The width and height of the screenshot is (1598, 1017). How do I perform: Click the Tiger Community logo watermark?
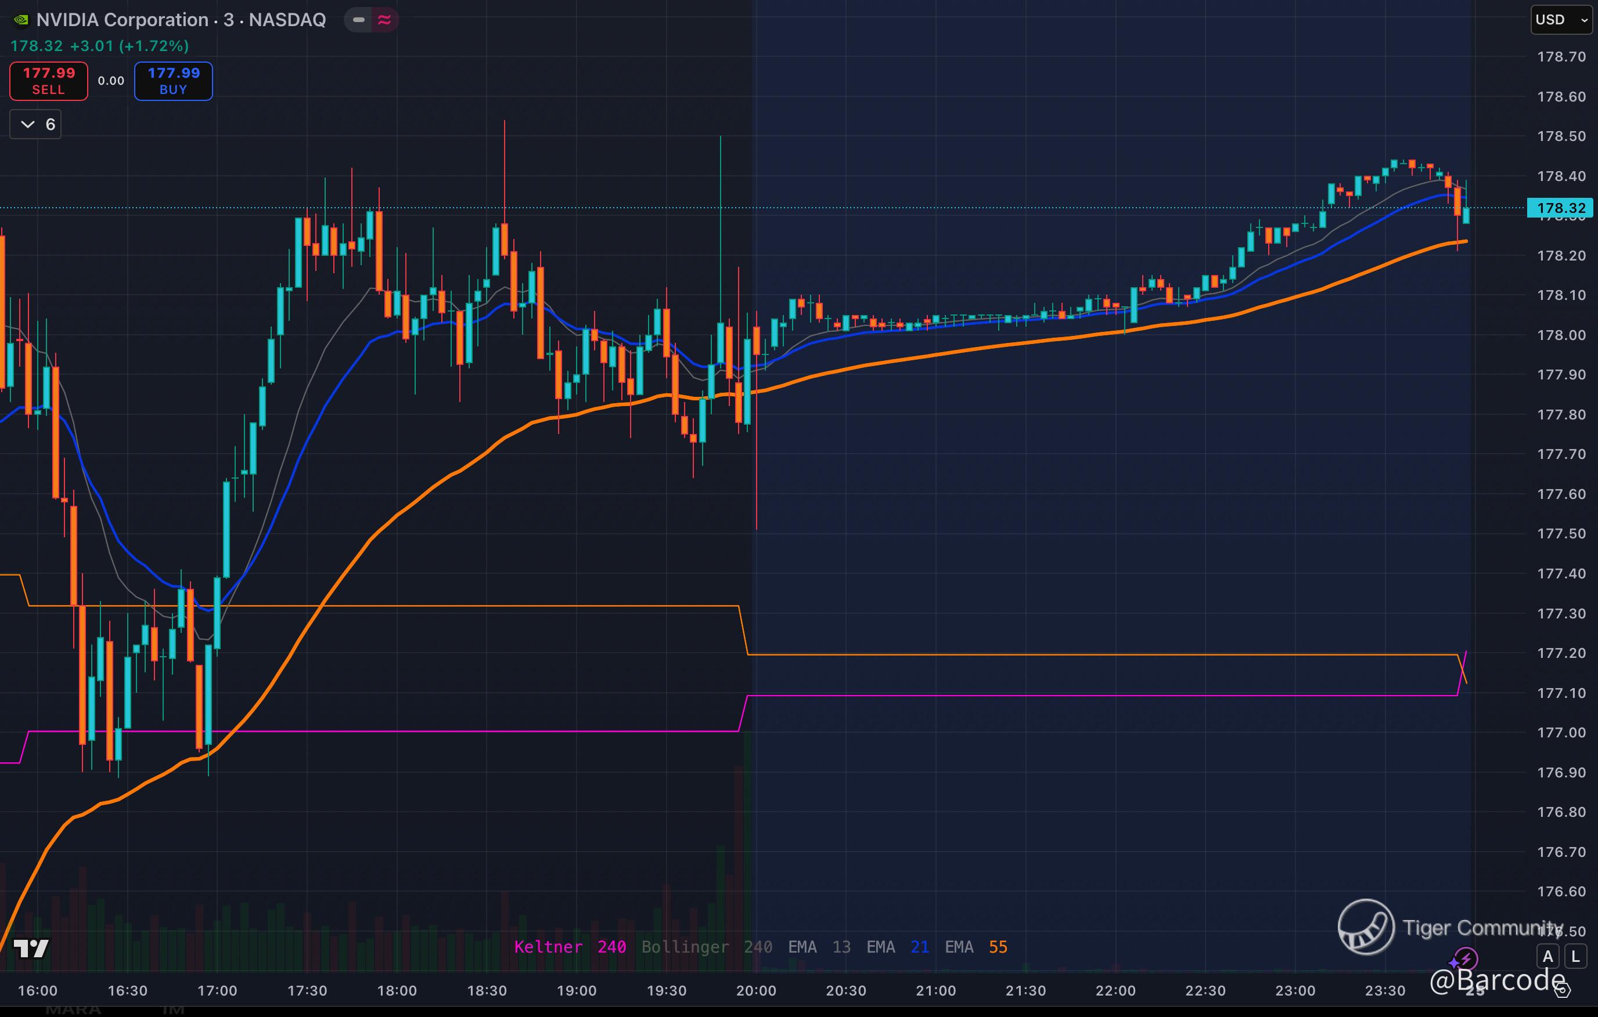point(1366,926)
